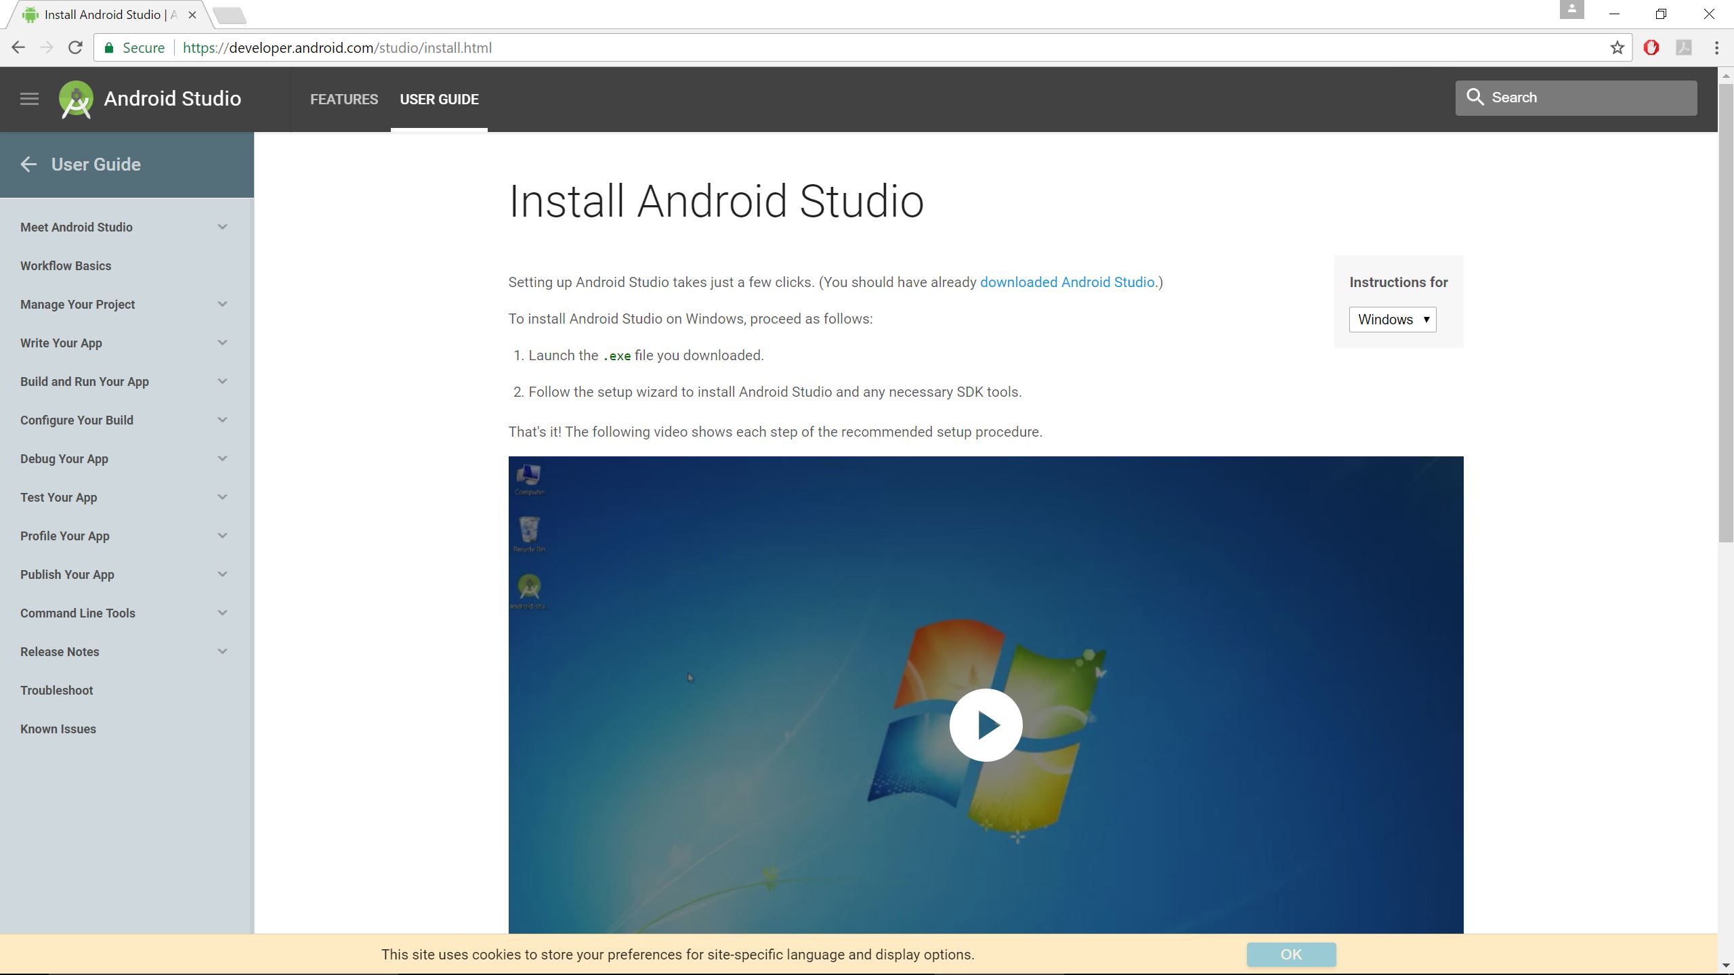
Task: Click the AdBlock extension icon
Action: click(x=1651, y=47)
